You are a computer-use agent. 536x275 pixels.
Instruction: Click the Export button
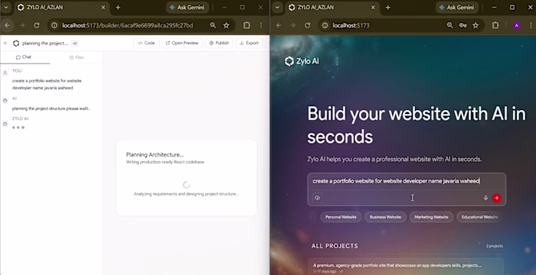[249, 43]
